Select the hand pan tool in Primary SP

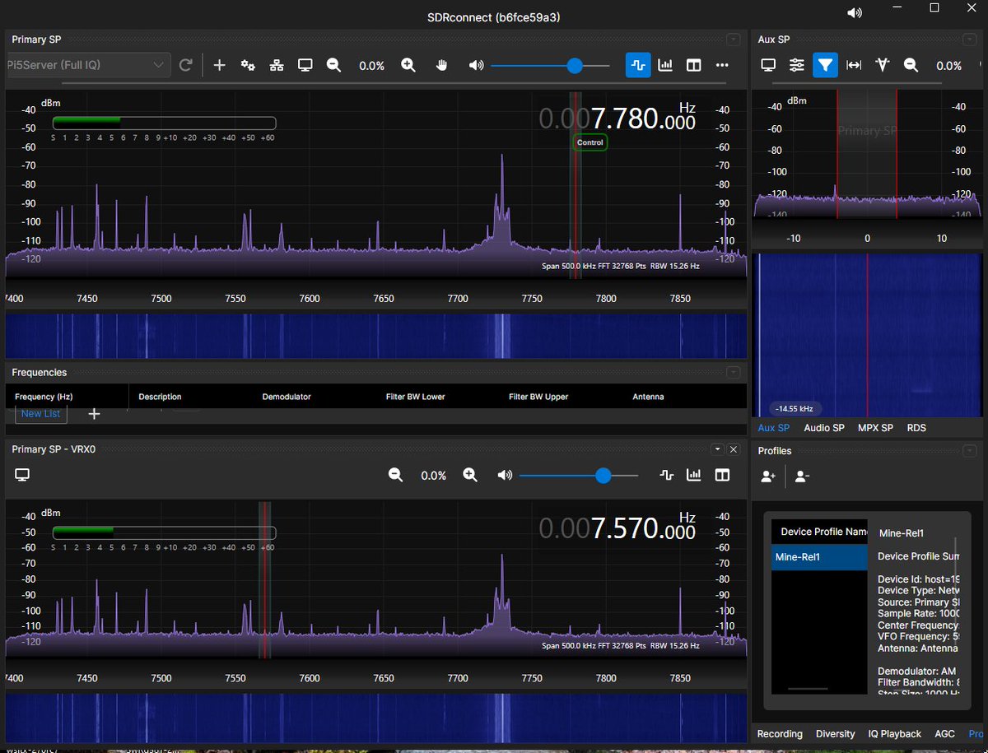coord(441,65)
